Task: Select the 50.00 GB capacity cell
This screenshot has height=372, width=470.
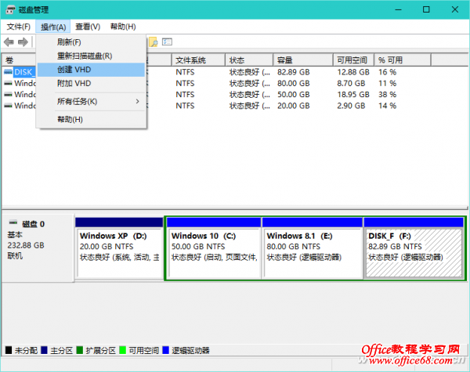Action: pos(294,95)
